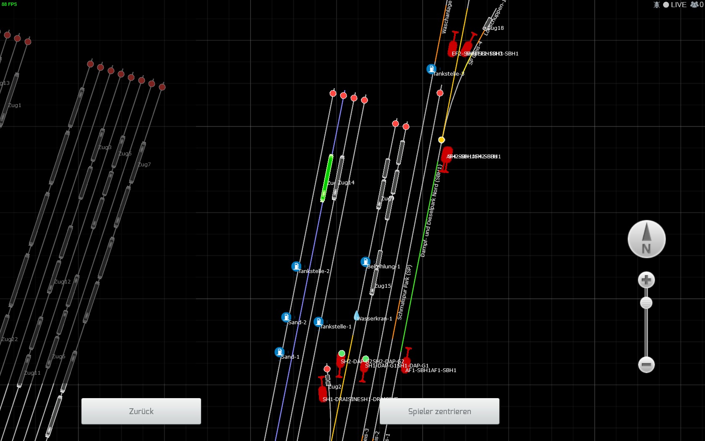Select the Bekohlung-1 coaling icon
Viewport: 705px width, 441px height.
(x=366, y=262)
